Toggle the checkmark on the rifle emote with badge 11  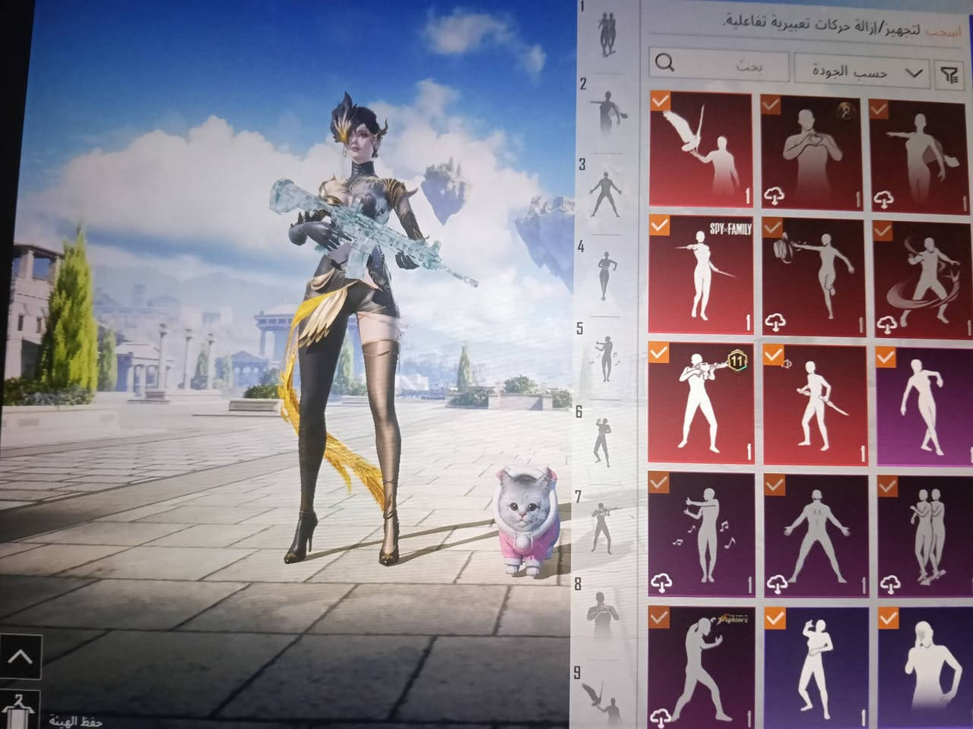(659, 352)
